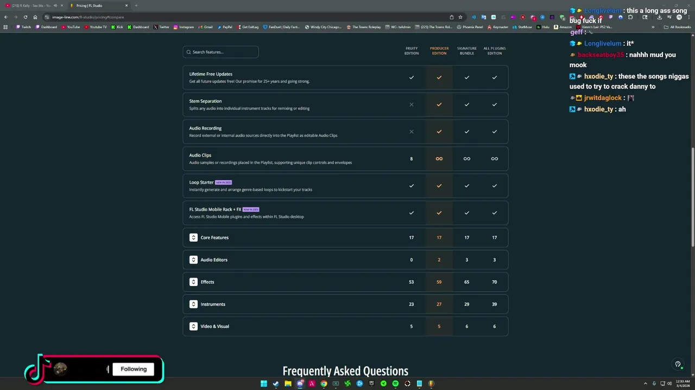Select the Signature Bundle column header
The width and height of the screenshot is (695, 390).
[466, 51]
